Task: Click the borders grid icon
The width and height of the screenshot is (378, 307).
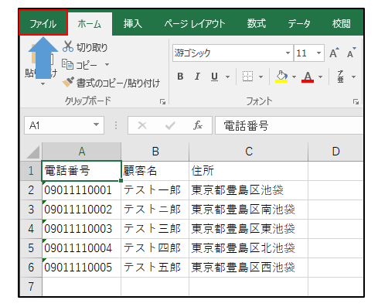Action: 247,77
